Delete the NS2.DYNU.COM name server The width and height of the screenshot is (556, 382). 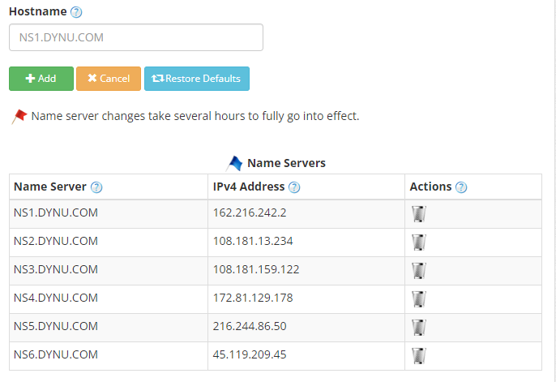point(419,243)
